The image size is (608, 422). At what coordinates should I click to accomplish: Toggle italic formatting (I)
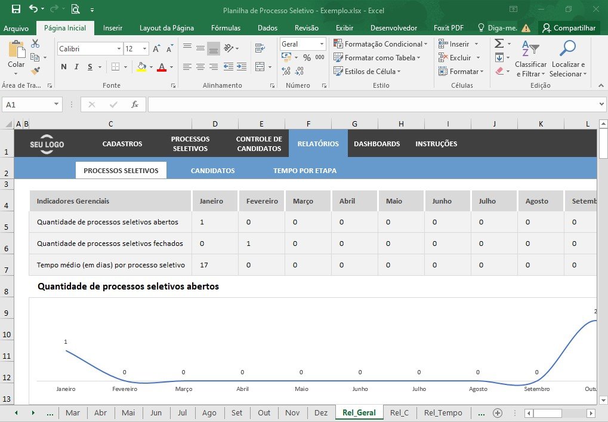[76, 67]
